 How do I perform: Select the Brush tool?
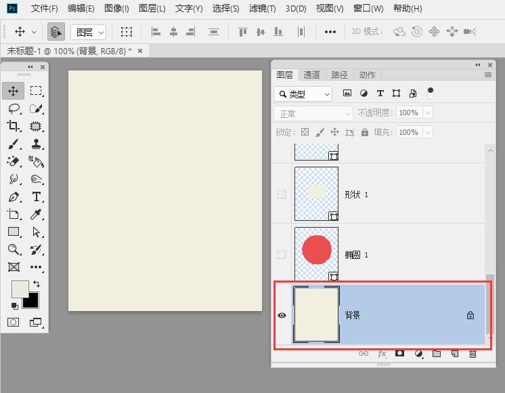tap(14, 144)
